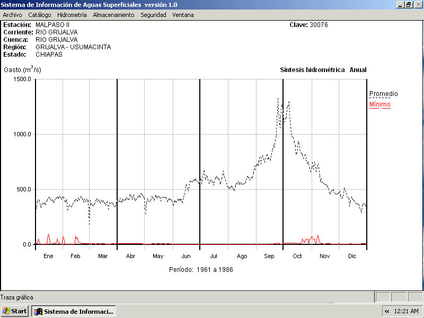Expand hidden system tray icons chevron
This screenshot has width=424, height=318.
click(387, 311)
